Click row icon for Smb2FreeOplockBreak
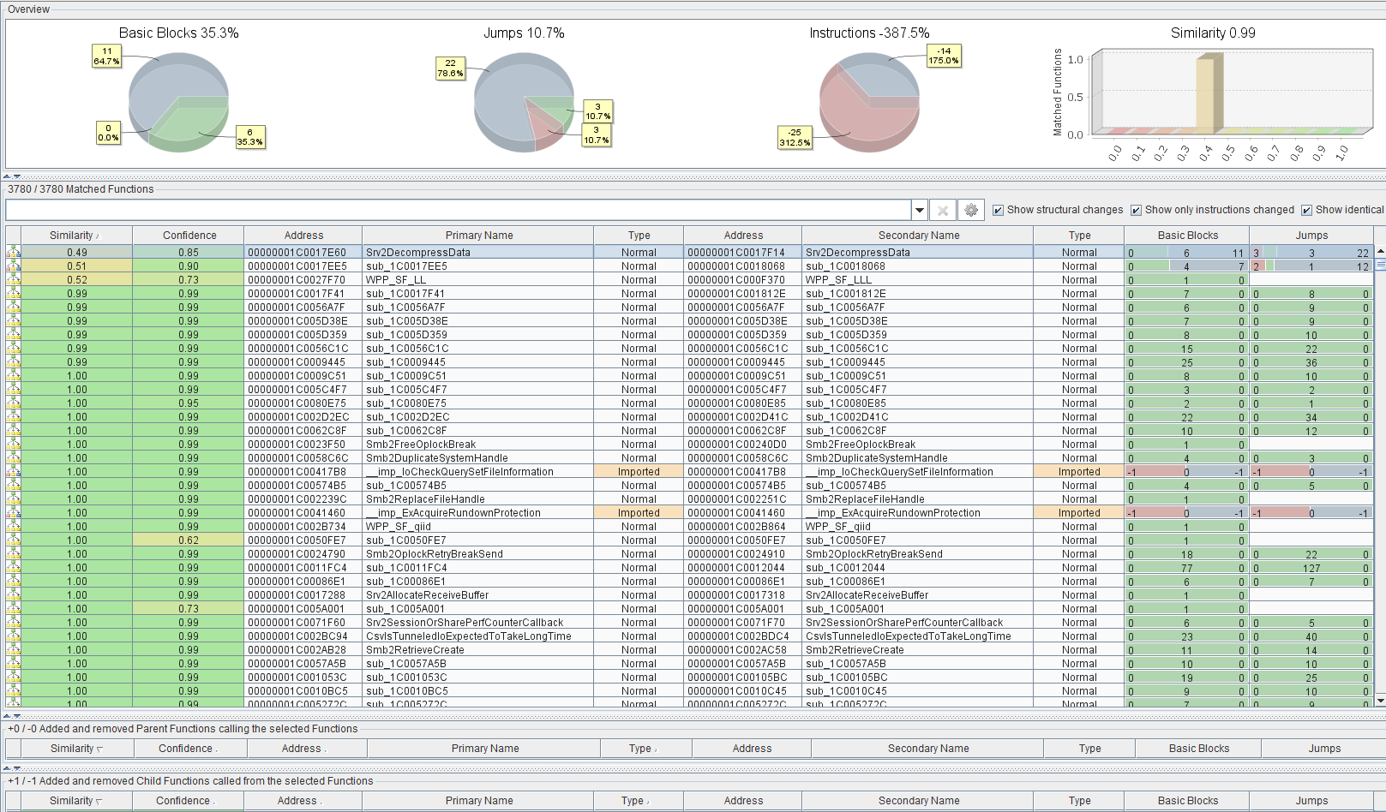This screenshot has width=1386, height=812. tap(14, 444)
